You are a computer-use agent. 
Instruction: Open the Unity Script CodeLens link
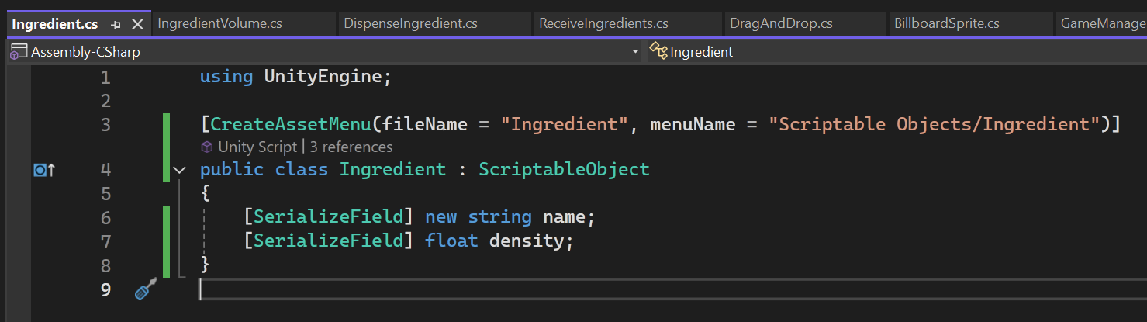257,147
